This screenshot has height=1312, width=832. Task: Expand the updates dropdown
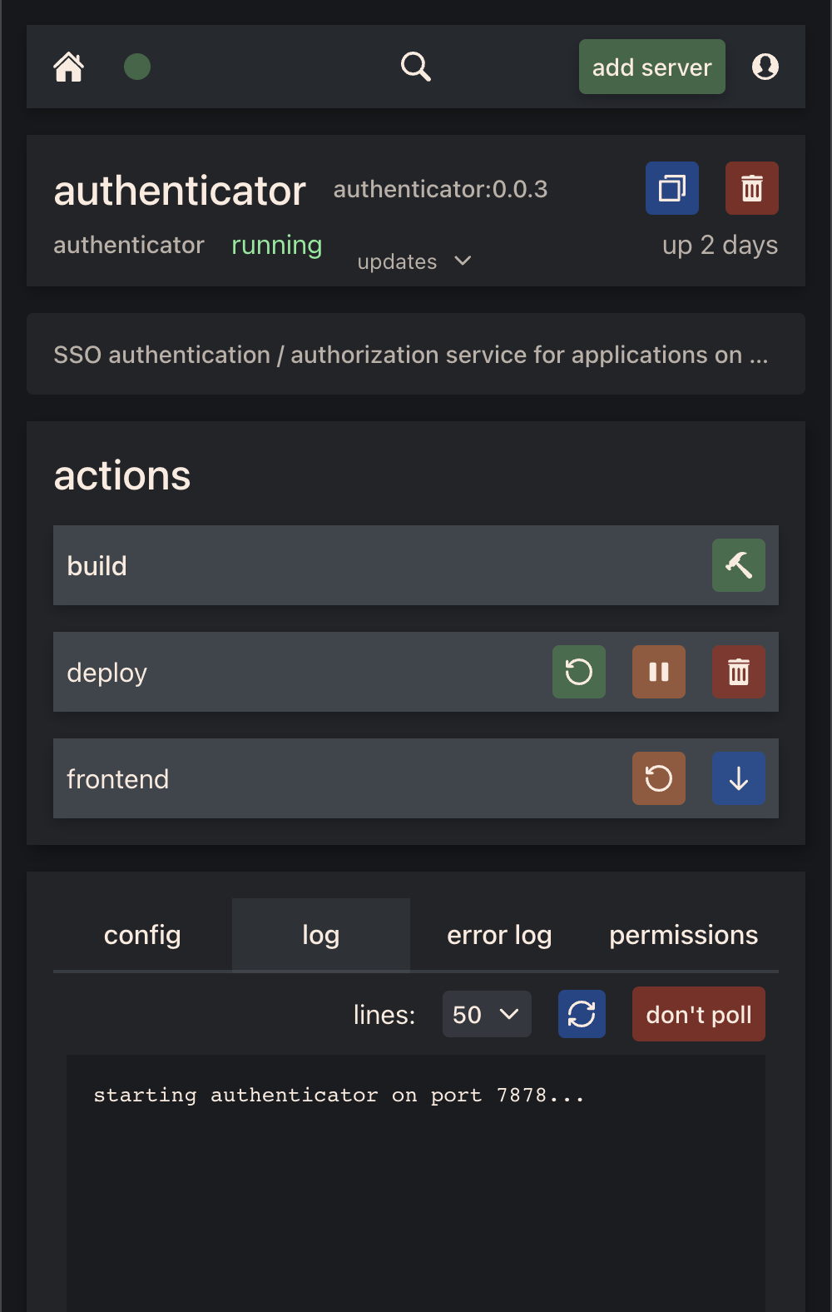pos(414,261)
